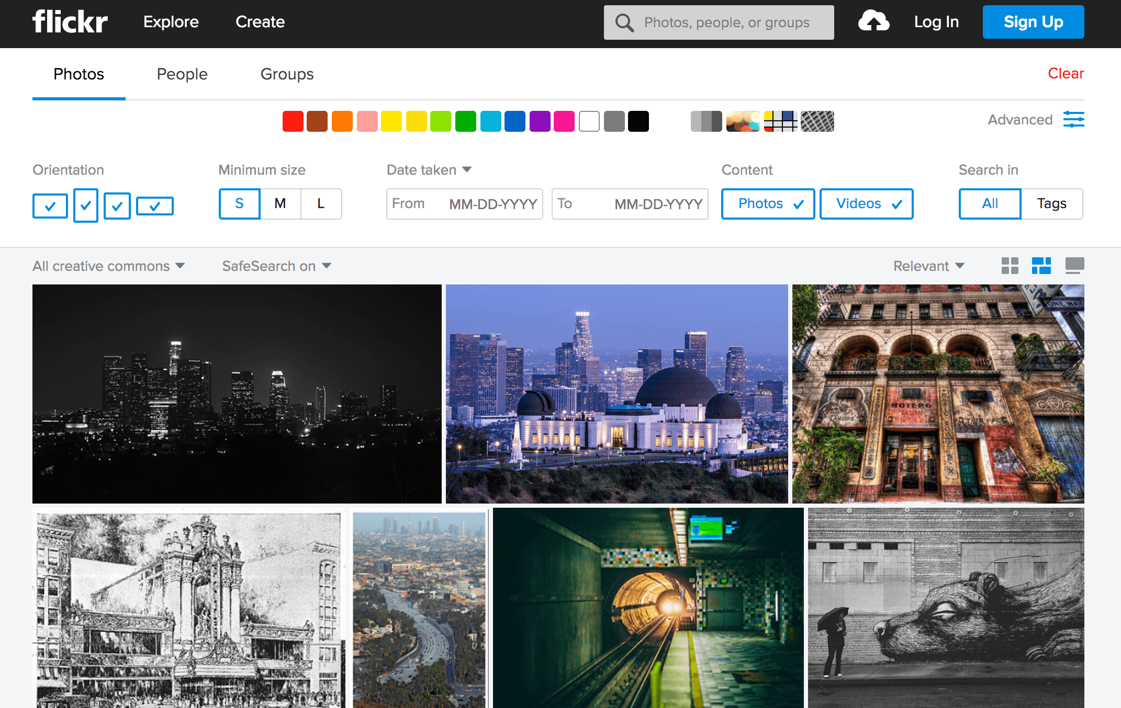This screenshot has height=708, width=1121.
Task: Toggle the panorama orientation checkbox
Action: click(x=155, y=205)
